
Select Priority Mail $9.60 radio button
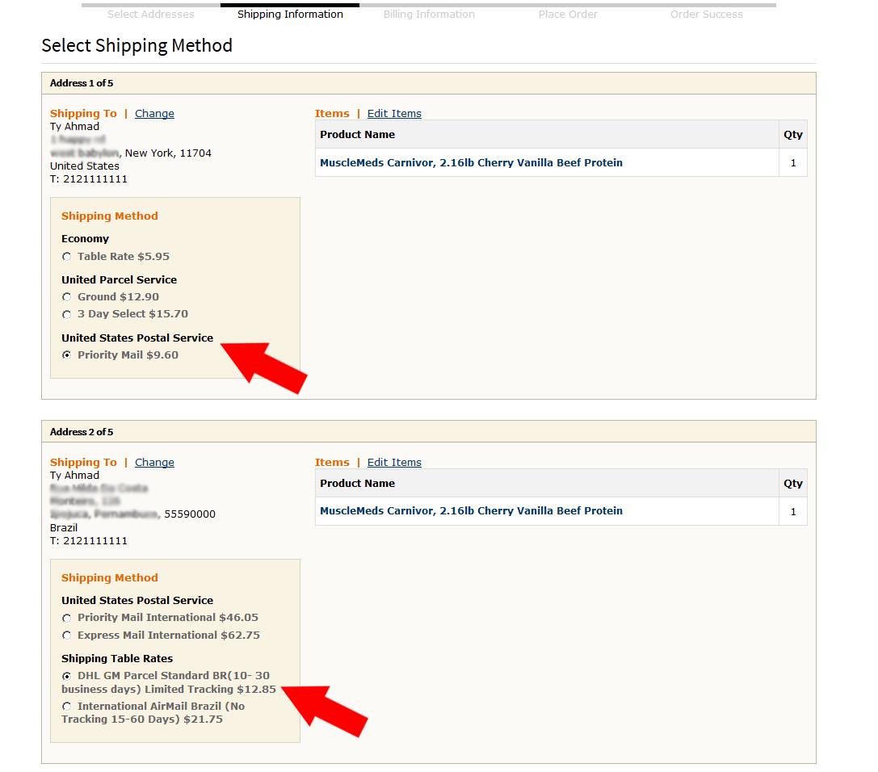(x=67, y=355)
